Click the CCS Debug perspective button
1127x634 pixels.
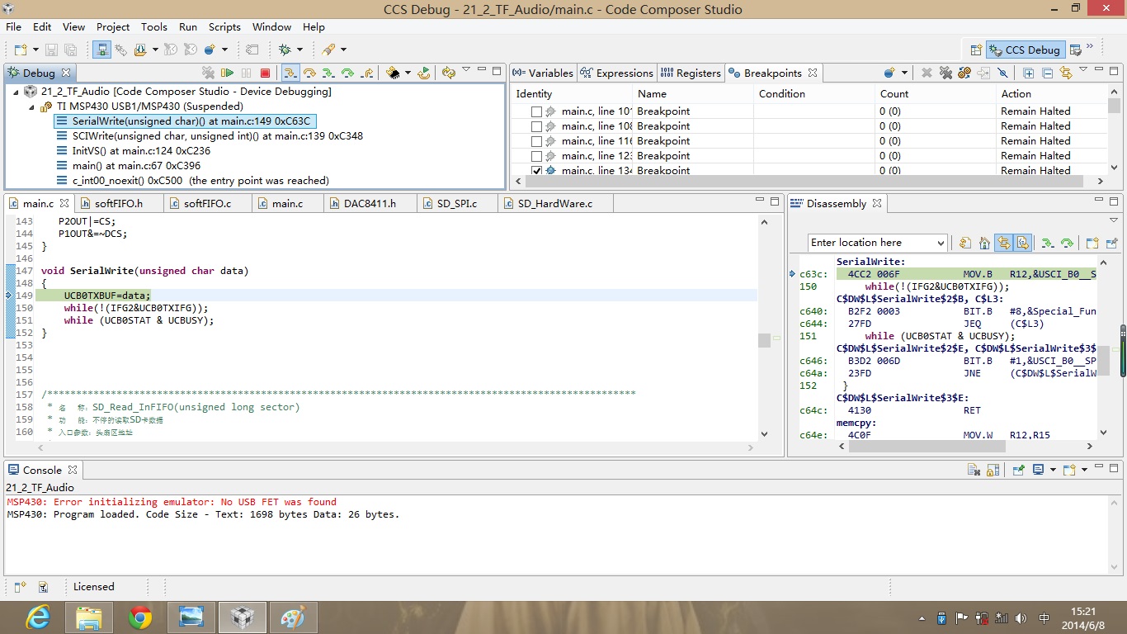pyautogui.click(x=1024, y=50)
